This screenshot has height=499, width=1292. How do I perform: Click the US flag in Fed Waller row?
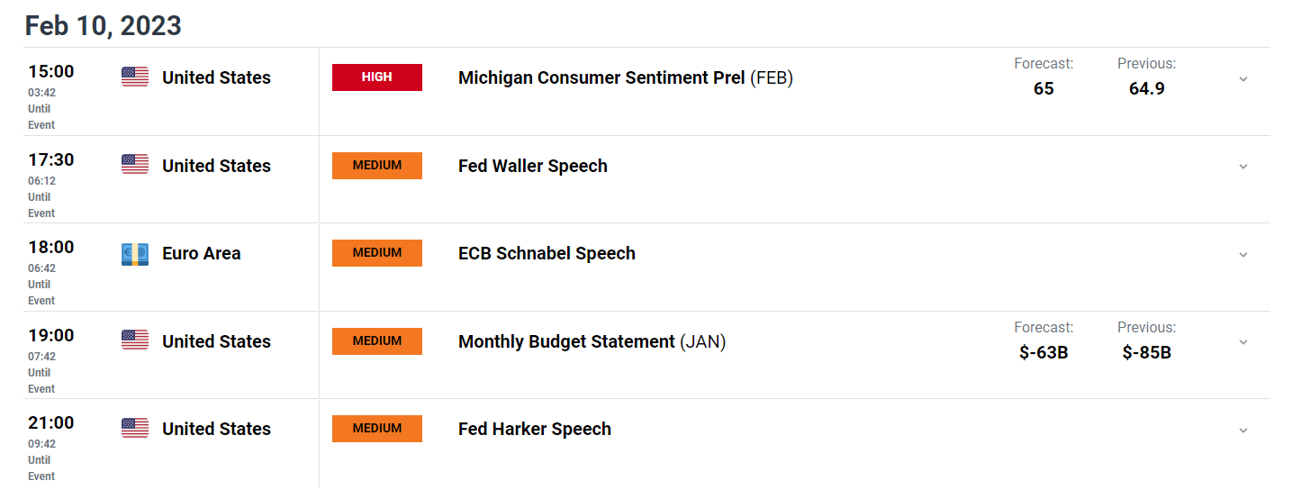(x=135, y=165)
